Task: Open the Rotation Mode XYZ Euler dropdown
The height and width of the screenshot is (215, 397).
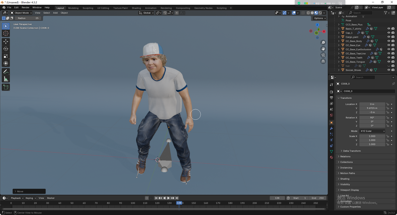Action: 372,131
